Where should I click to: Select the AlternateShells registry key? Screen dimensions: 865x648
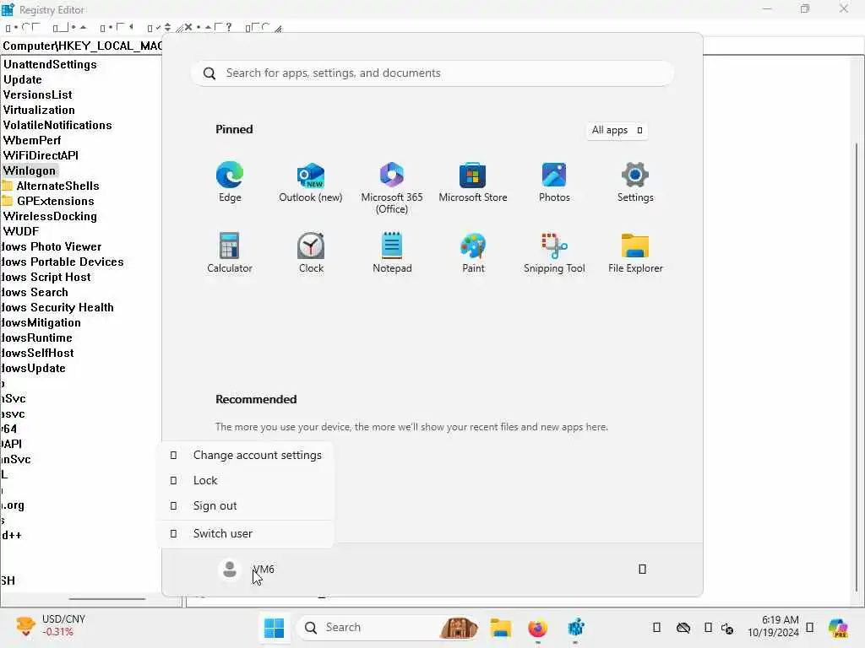point(57,186)
